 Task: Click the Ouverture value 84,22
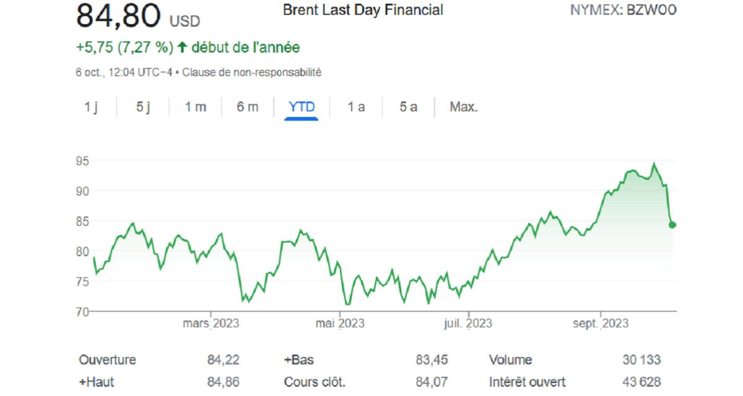point(223,360)
